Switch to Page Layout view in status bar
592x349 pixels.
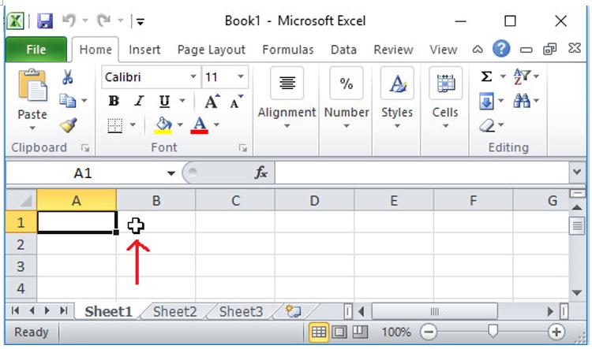[339, 332]
